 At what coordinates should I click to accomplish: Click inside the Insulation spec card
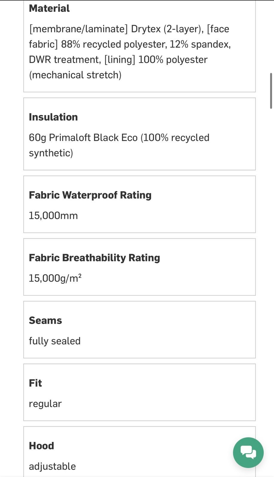tap(139, 134)
